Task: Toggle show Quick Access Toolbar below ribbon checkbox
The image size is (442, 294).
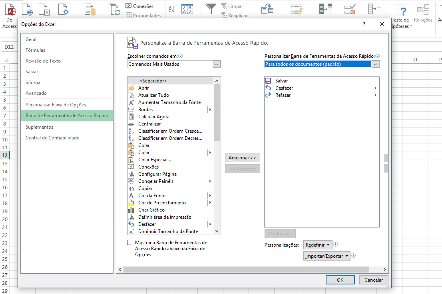Action: pyautogui.click(x=129, y=242)
